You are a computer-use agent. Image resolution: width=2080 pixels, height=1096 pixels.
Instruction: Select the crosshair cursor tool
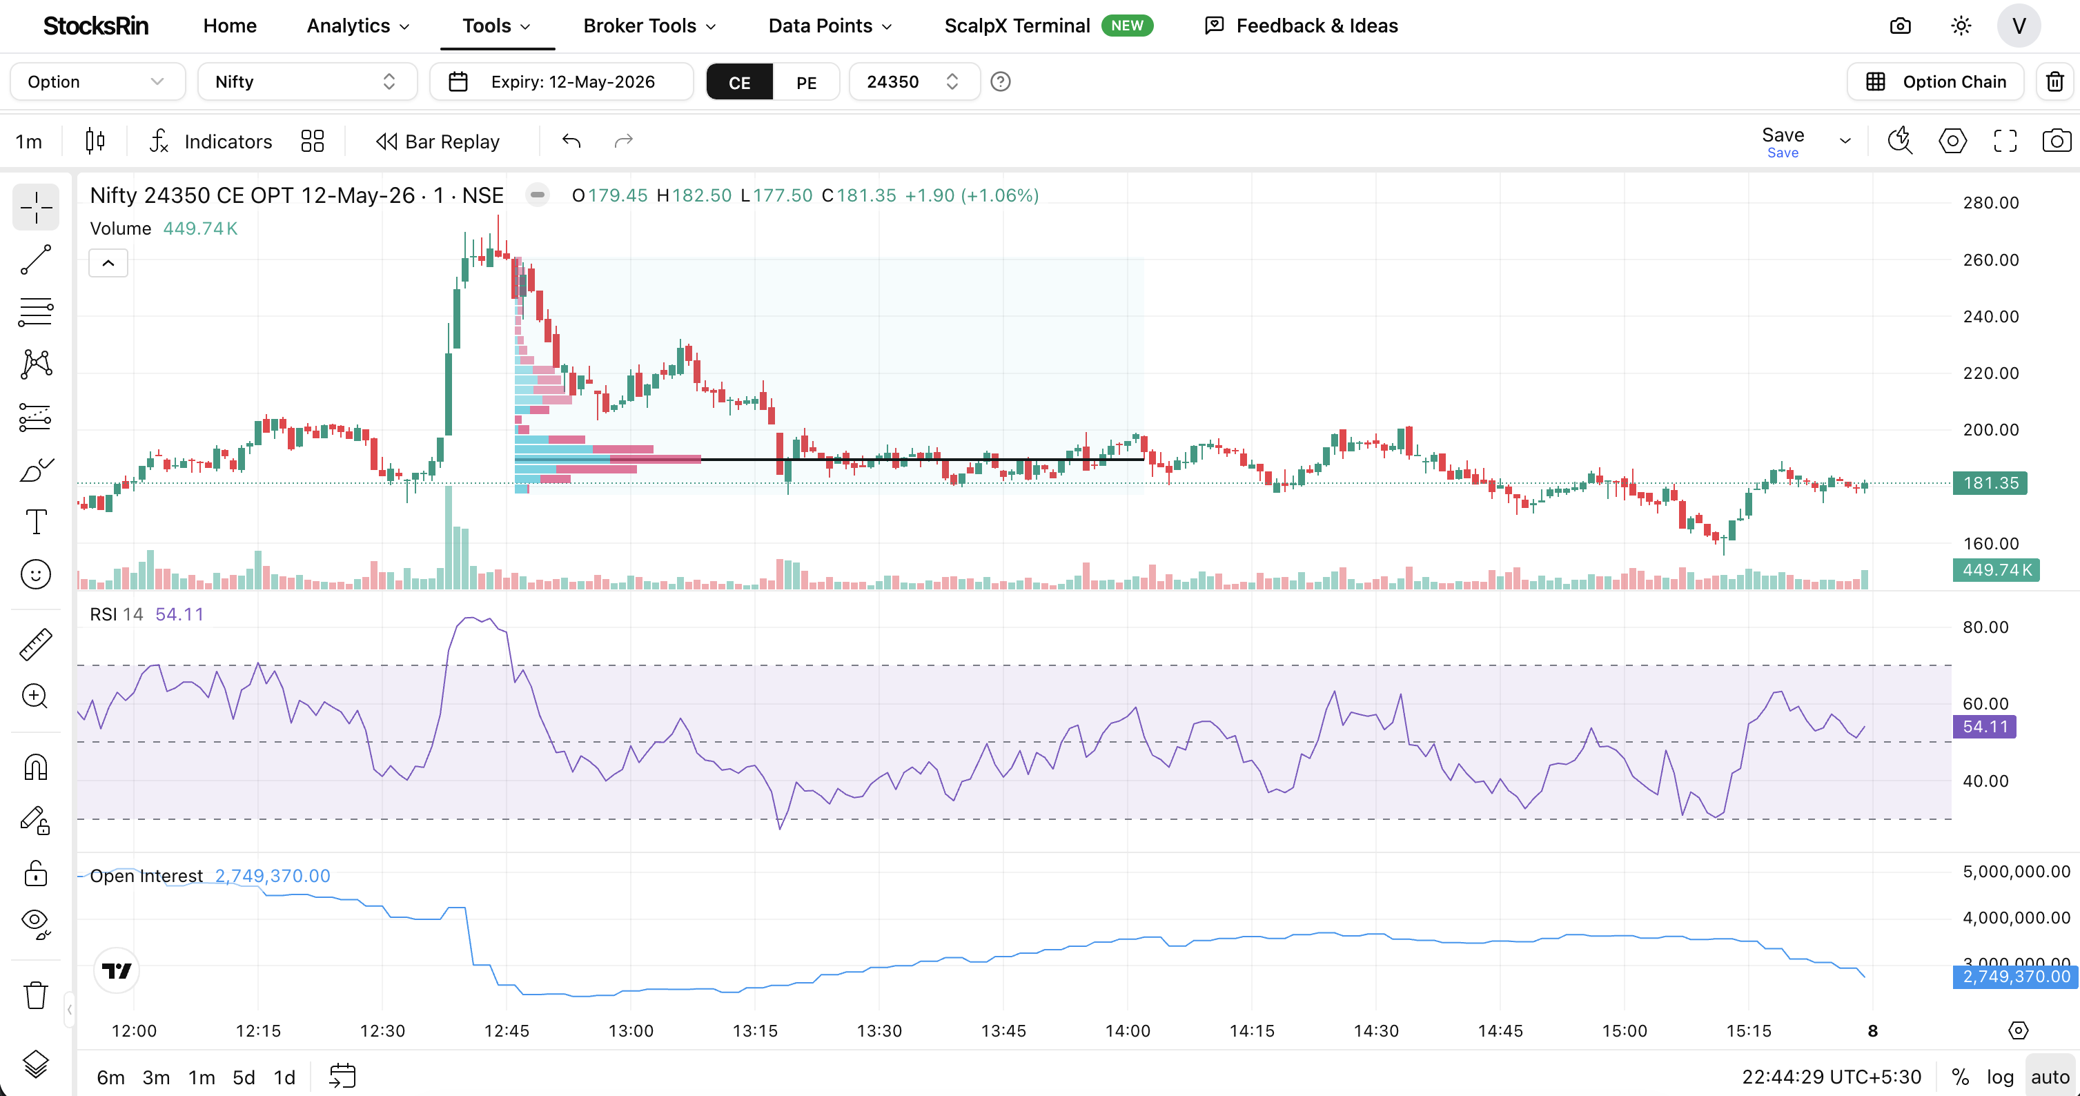pos(35,207)
